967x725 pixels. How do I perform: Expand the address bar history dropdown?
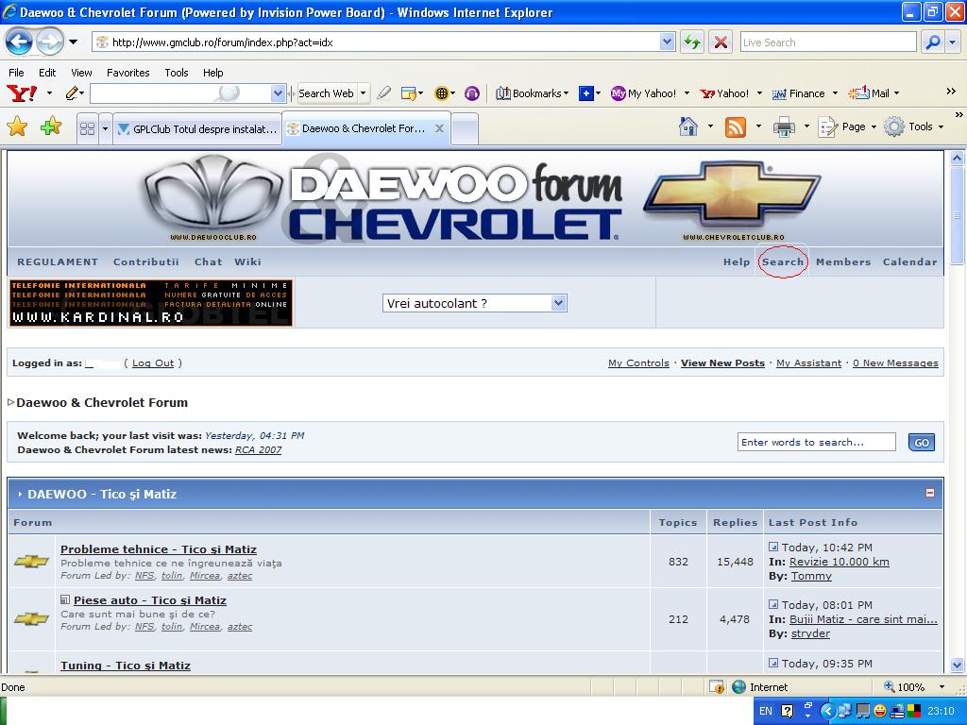pos(668,42)
